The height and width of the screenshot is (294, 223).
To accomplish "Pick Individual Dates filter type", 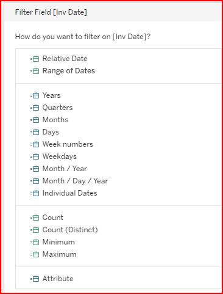I will click(69, 193).
